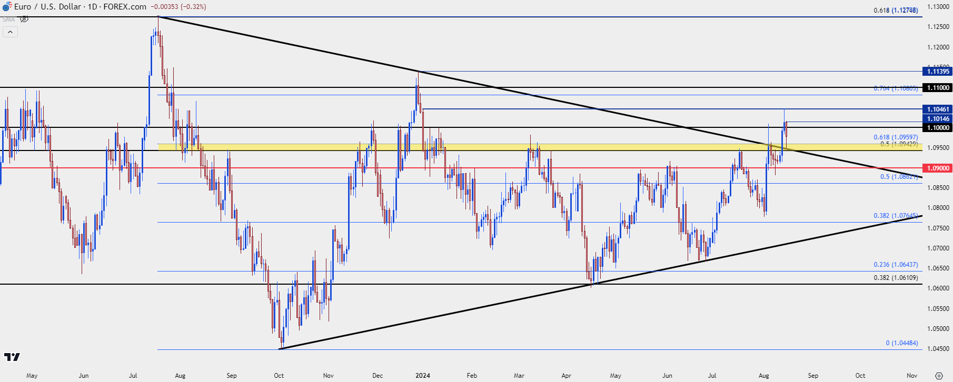This screenshot has width=953, height=382.
Task: Select the 1.11395 blue price label
Action: click(x=938, y=72)
